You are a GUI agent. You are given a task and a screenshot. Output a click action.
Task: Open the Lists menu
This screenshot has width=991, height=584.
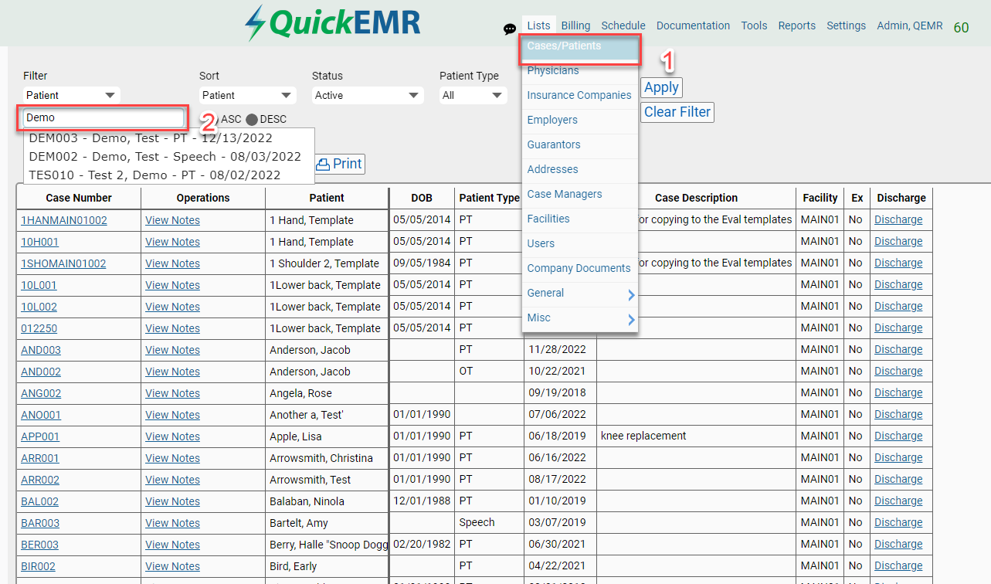click(539, 25)
